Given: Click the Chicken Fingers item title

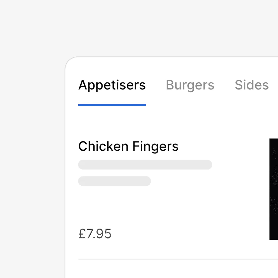Looking at the screenshot, I should pyautogui.click(x=128, y=146).
